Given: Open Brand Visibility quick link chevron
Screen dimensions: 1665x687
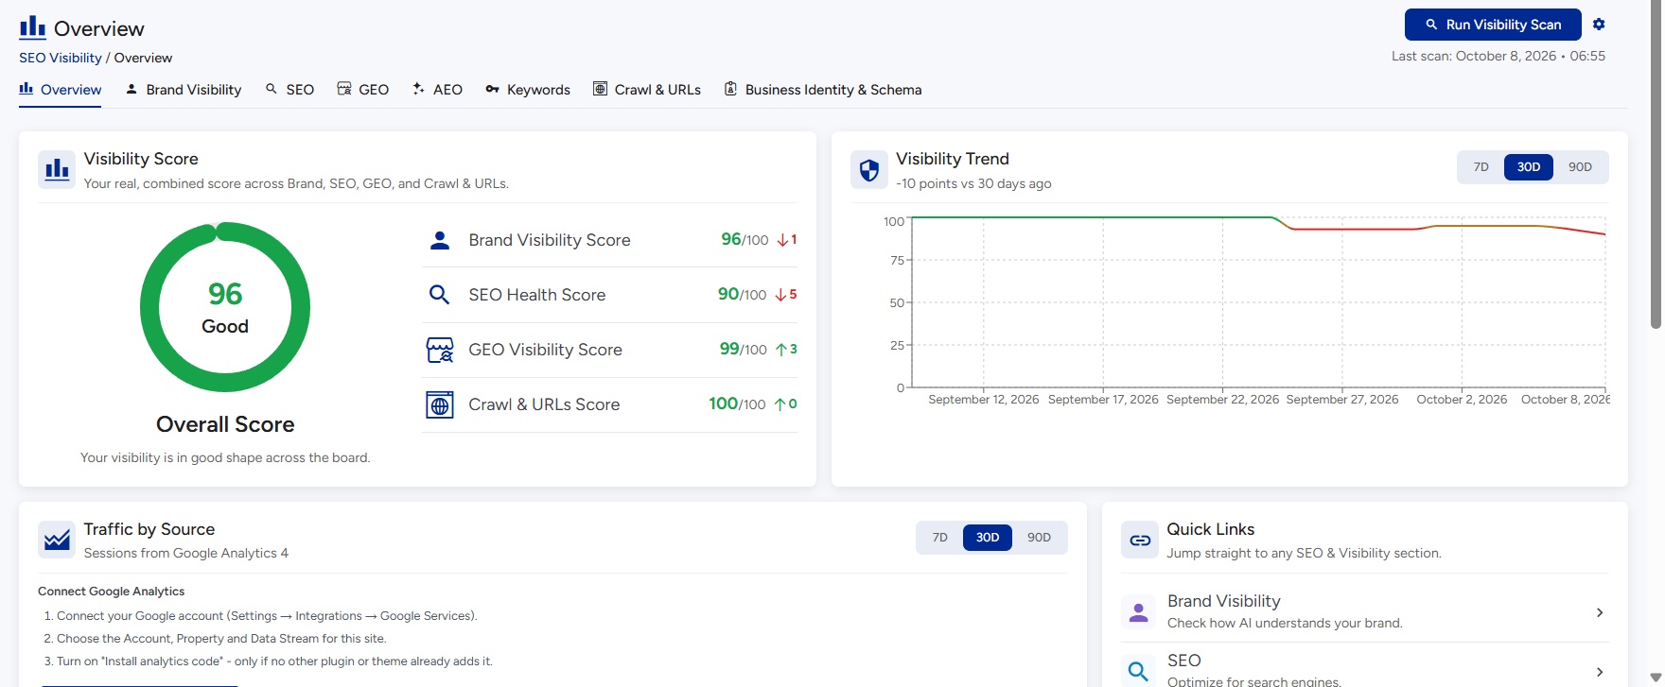Looking at the screenshot, I should click(x=1600, y=612).
